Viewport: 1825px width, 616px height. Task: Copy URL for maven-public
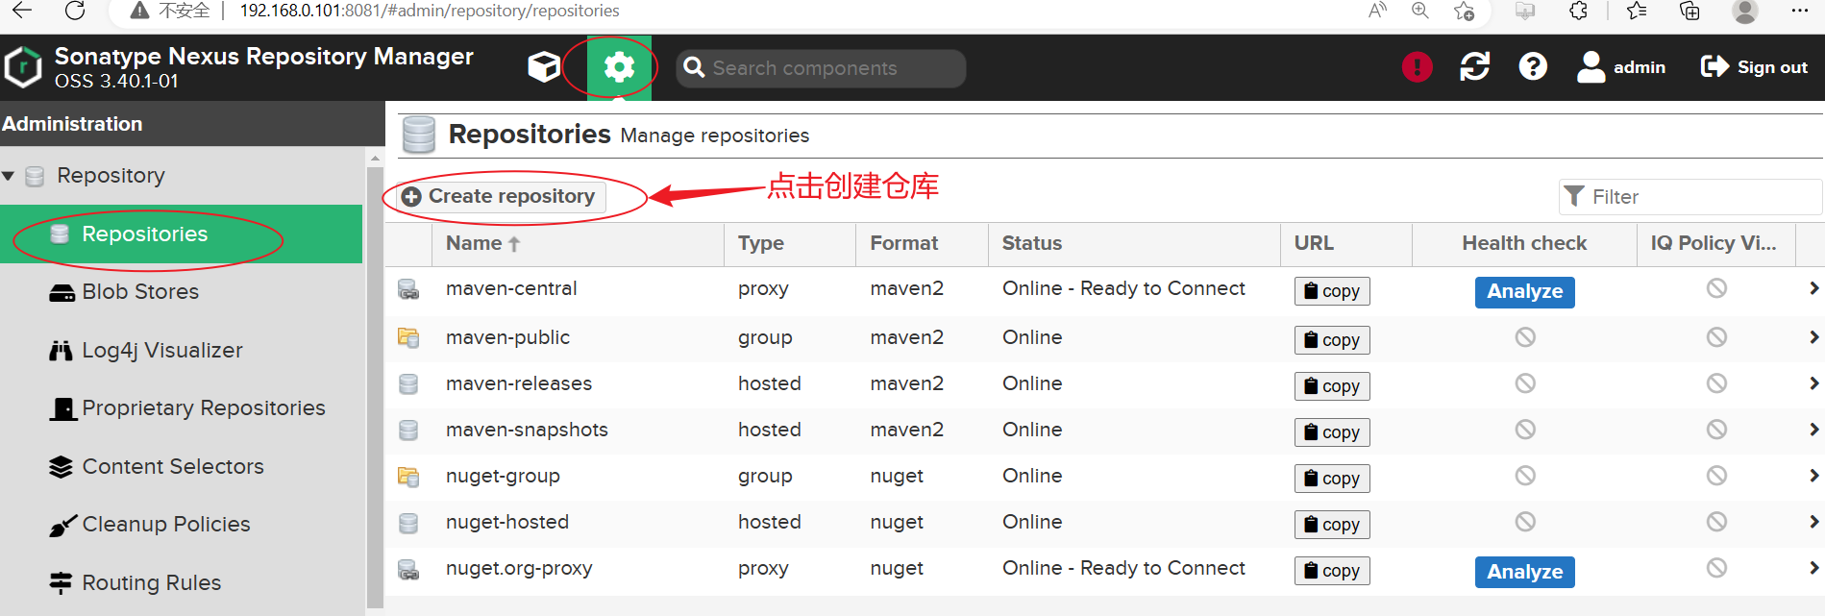[x=1332, y=340]
